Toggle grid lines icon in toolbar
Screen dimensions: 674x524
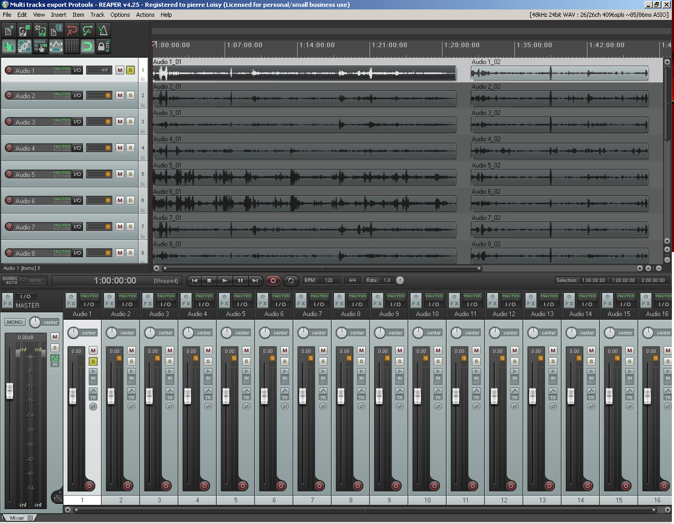coord(71,47)
